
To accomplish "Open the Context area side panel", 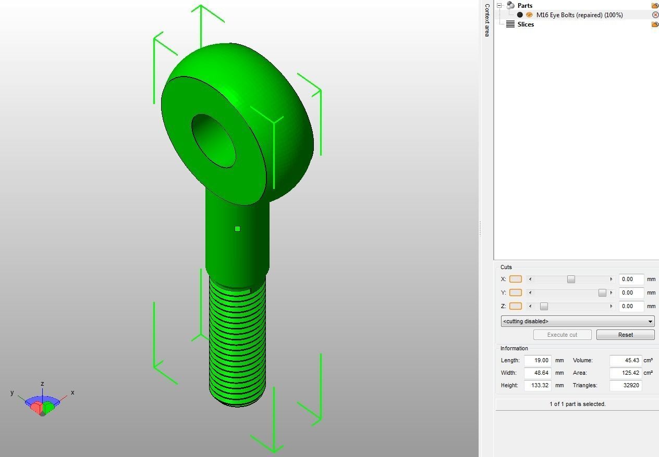I will 486,19.
